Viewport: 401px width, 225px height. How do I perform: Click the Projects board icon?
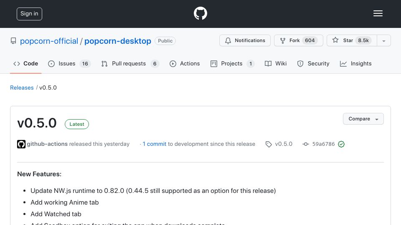(x=214, y=64)
